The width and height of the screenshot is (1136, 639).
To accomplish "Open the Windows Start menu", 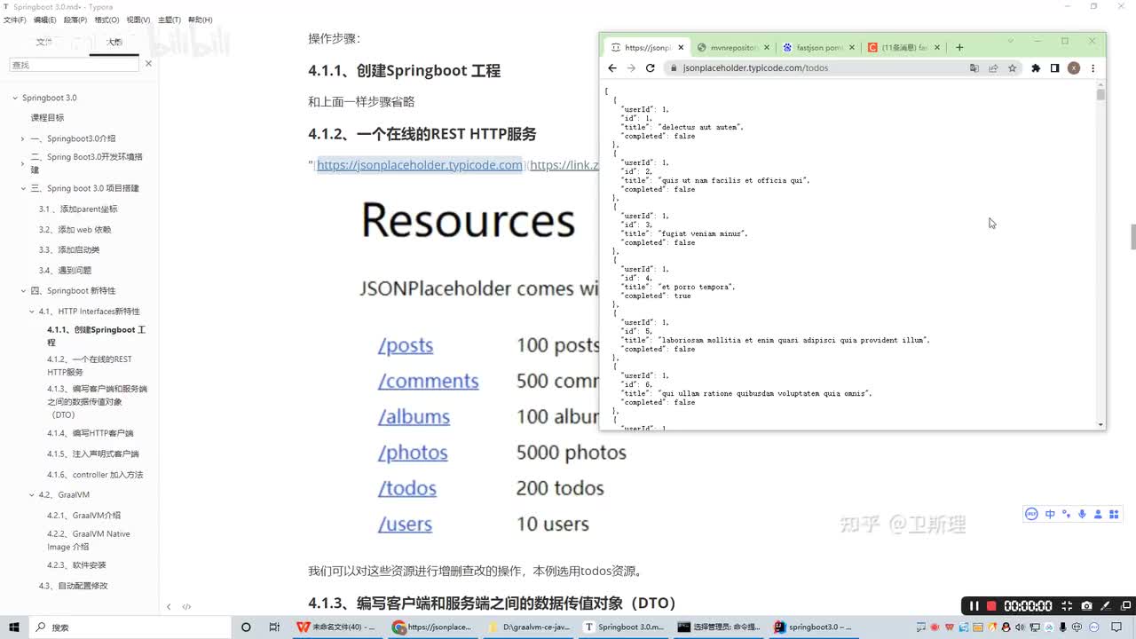I will 15,627.
